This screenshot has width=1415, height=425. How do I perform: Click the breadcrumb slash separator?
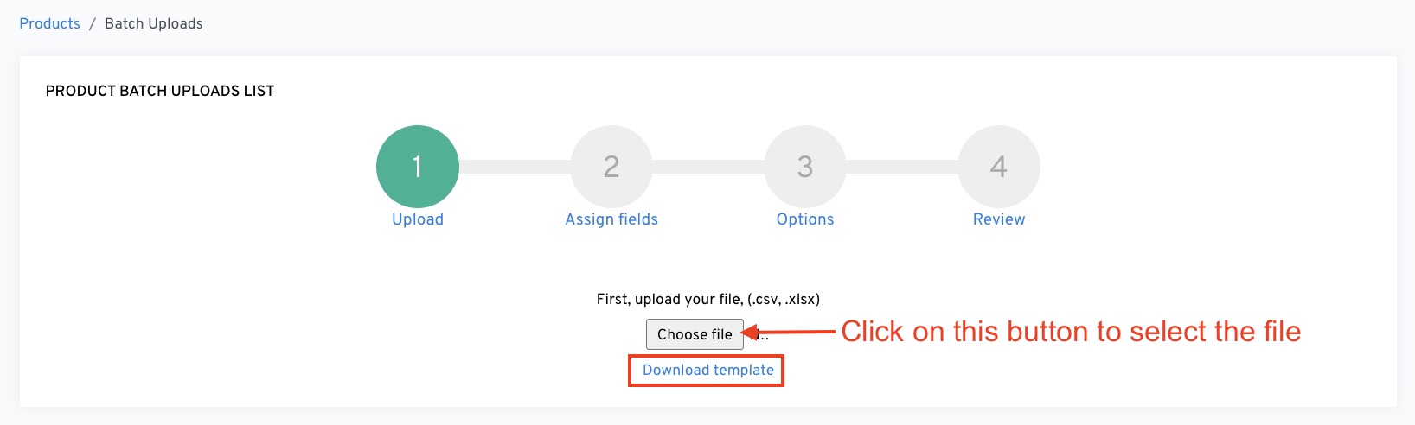tap(93, 23)
